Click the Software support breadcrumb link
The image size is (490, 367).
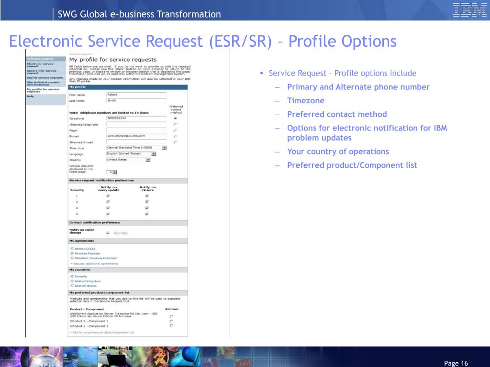[x=80, y=54]
